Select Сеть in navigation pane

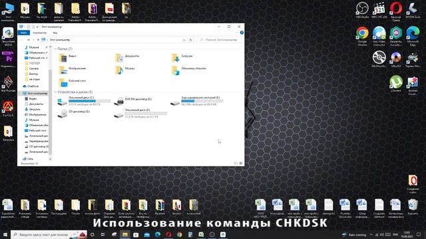[x=28, y=159]
